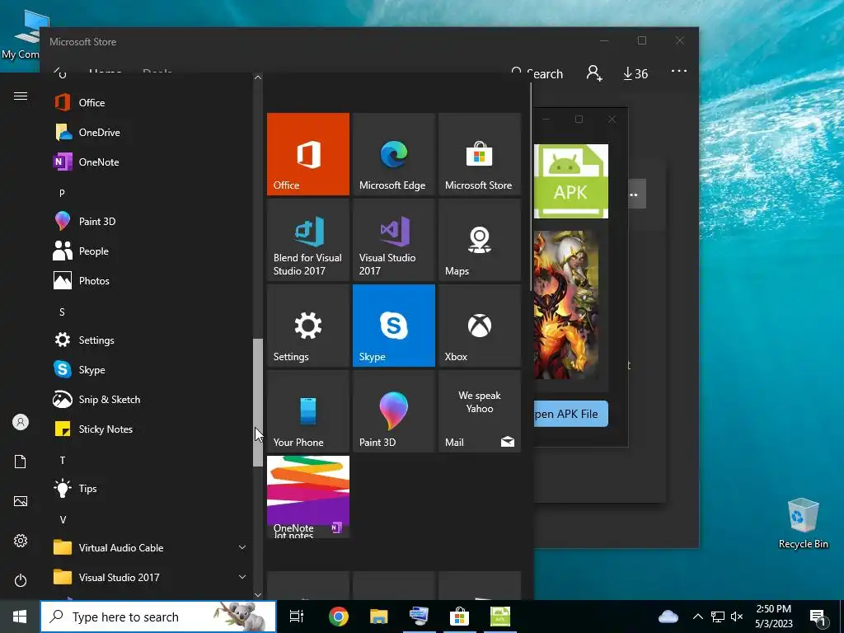Switch to APK app on taskbar
Viewport: 844px width, 633px height.
point(499,617)
